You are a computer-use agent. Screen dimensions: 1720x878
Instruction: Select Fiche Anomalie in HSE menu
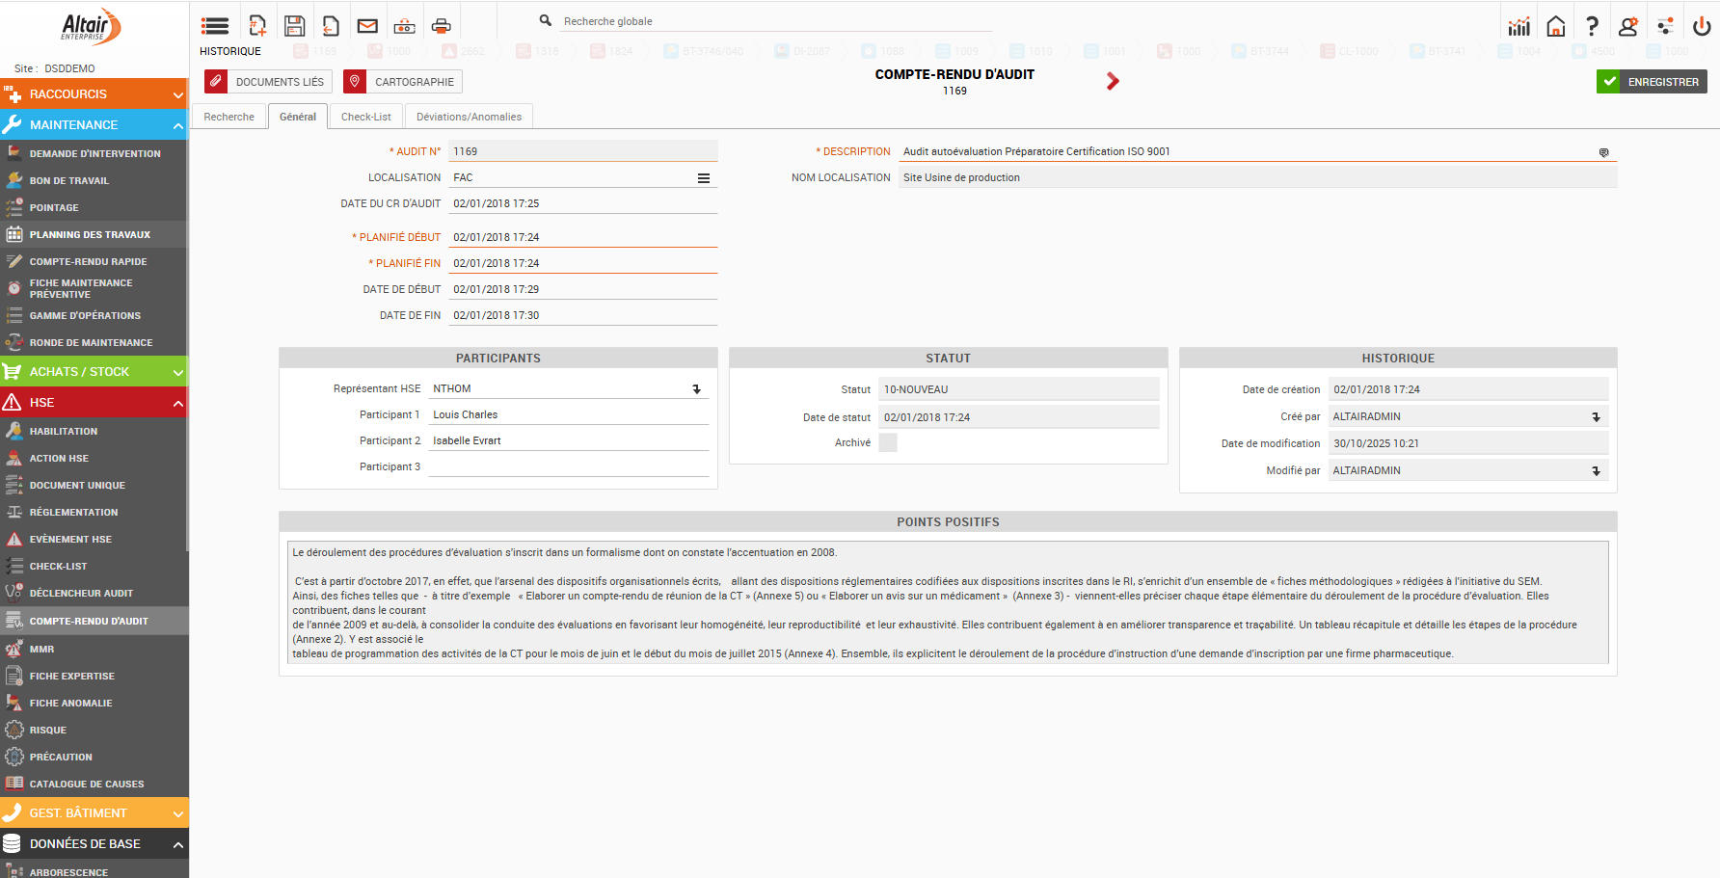point(71,704)
